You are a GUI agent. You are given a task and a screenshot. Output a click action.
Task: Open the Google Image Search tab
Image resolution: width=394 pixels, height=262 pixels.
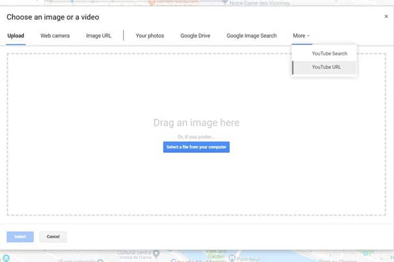tap(252, 36)
